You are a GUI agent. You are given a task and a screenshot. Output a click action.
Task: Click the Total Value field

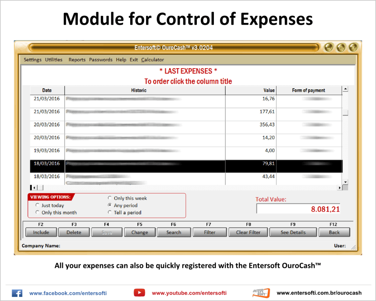point(298,209)
